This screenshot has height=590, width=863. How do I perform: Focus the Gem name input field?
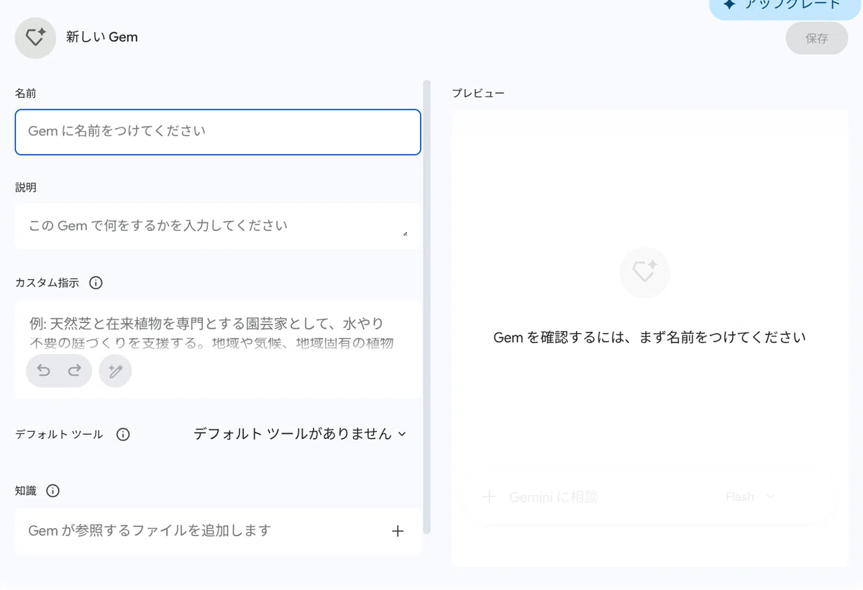218,132
